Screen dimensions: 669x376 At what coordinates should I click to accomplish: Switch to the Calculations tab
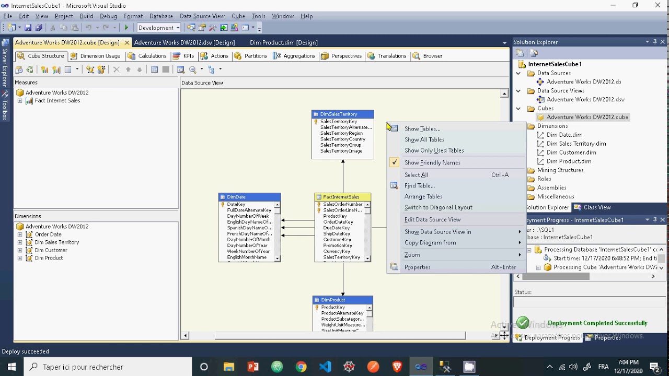point(147,56)
